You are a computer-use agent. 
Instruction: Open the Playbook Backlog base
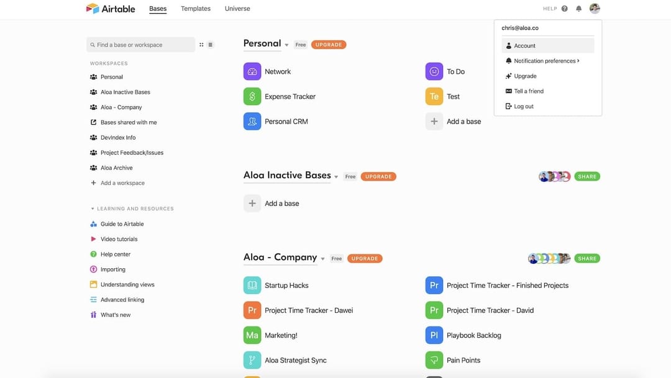[x=474, y=335]
